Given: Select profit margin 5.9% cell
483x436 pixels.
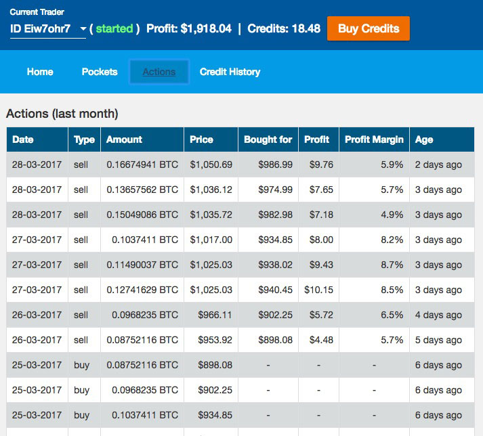Looking at the screenshot, I should pos(374,165).
